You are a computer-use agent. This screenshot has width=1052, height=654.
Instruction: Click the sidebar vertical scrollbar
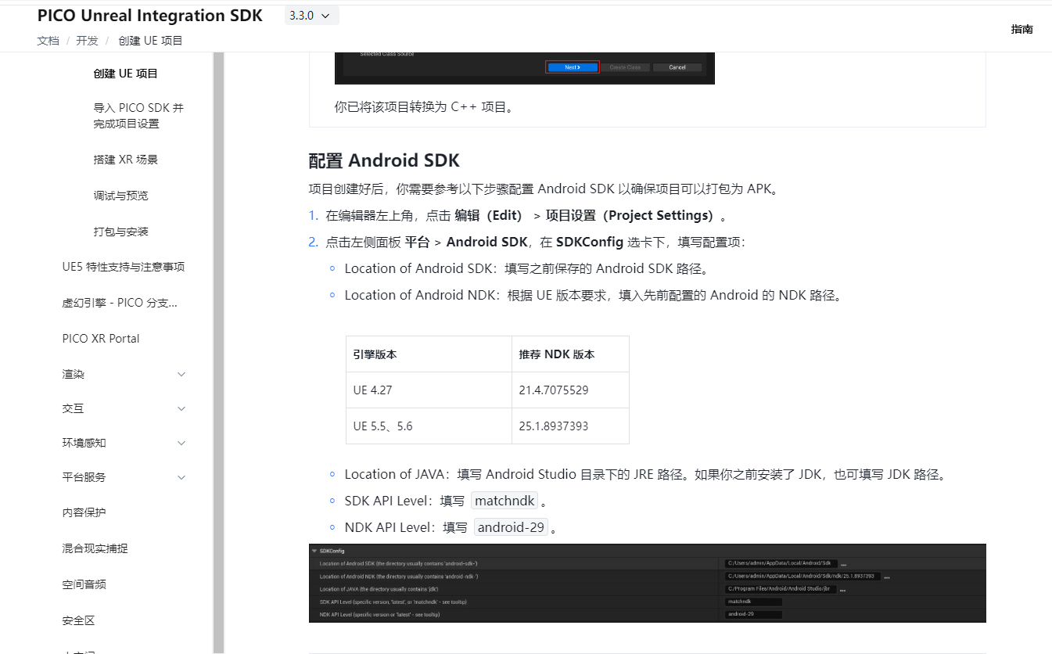(218, 353)
